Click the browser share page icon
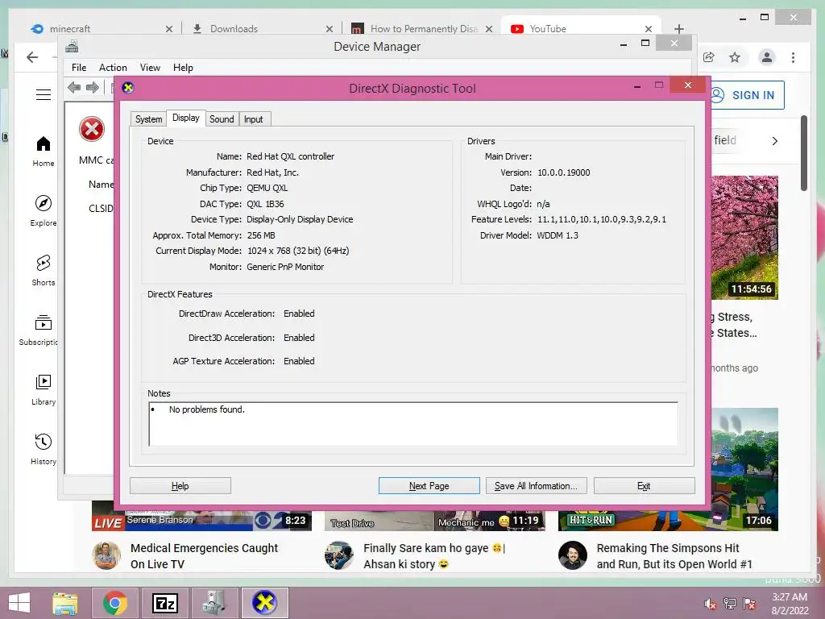 pos(709,57)
